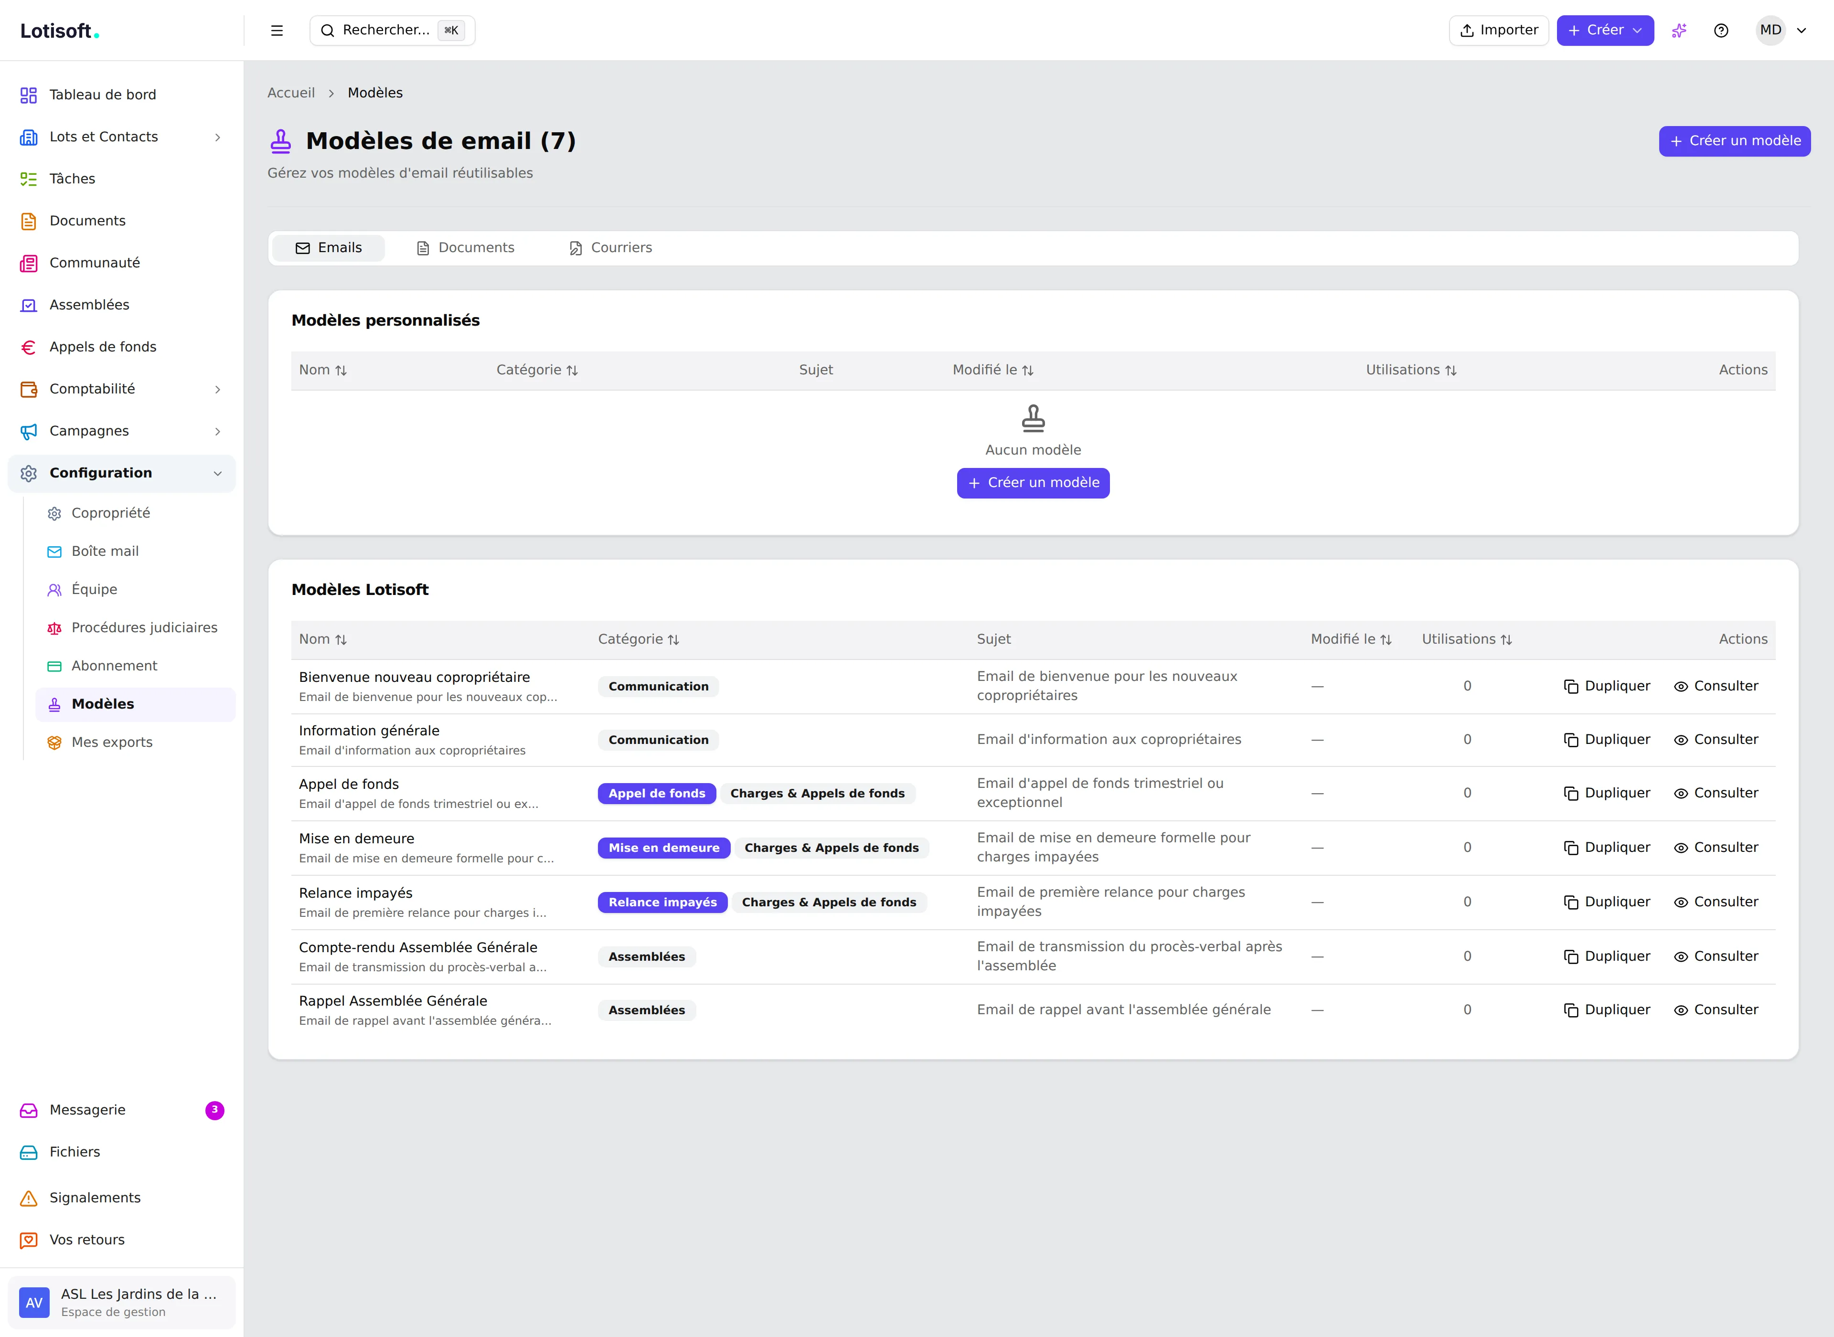1834x1337 pixels.
Task: Click the Boîte mail envelope icon
Action: click(x=54, y=552)
